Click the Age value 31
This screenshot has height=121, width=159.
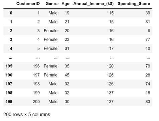point(67,49)
